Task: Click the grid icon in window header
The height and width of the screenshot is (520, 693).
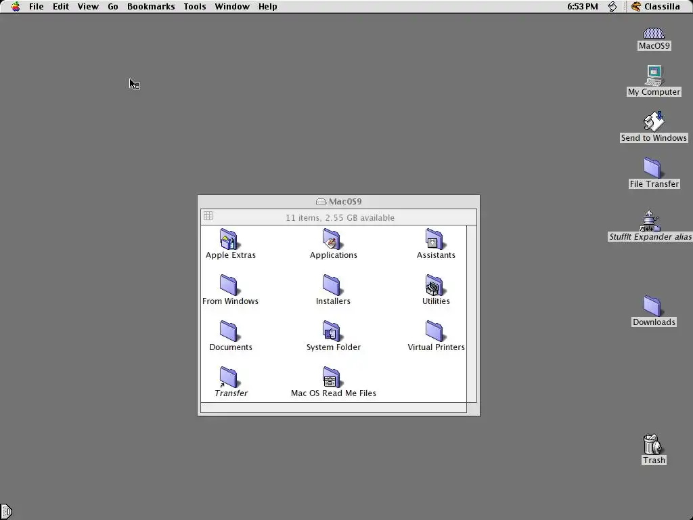Action: click(x=208, y=216)
